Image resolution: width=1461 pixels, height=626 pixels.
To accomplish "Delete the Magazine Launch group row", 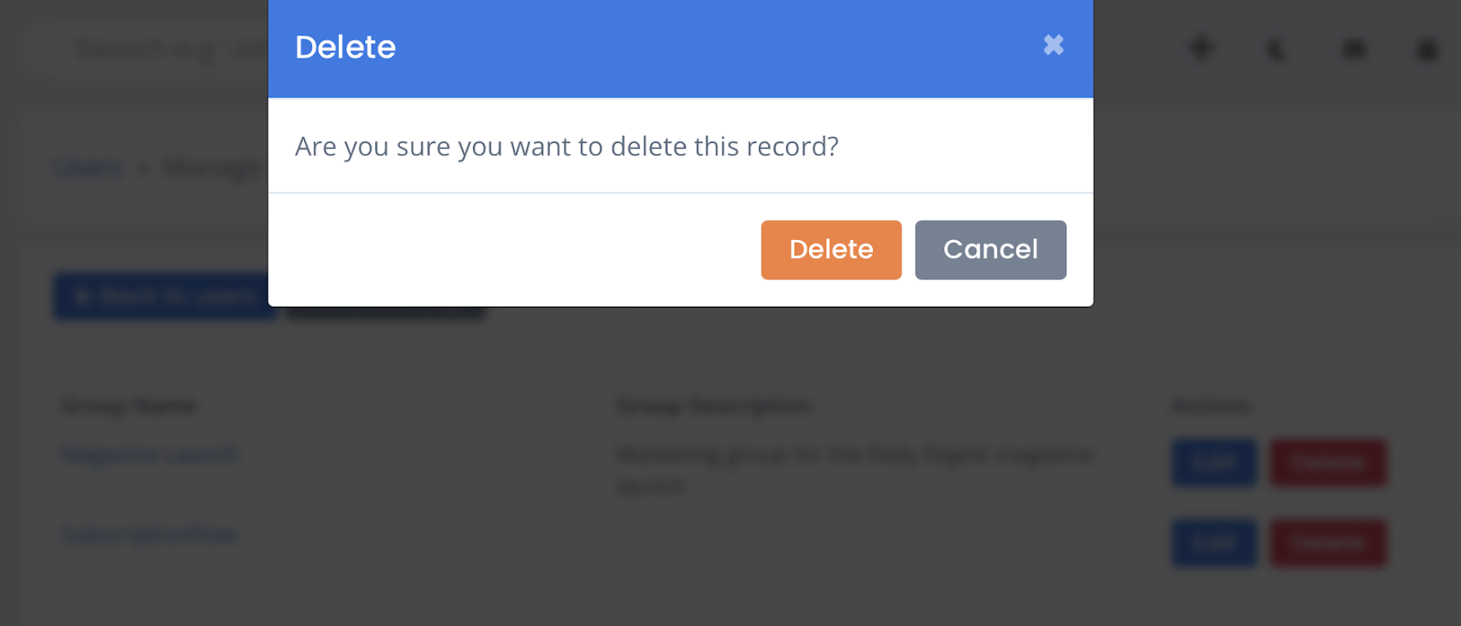I will click(x=1329, y=462).
